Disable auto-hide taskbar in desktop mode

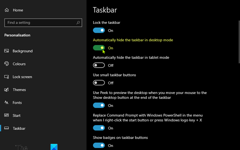pos(99,48)
